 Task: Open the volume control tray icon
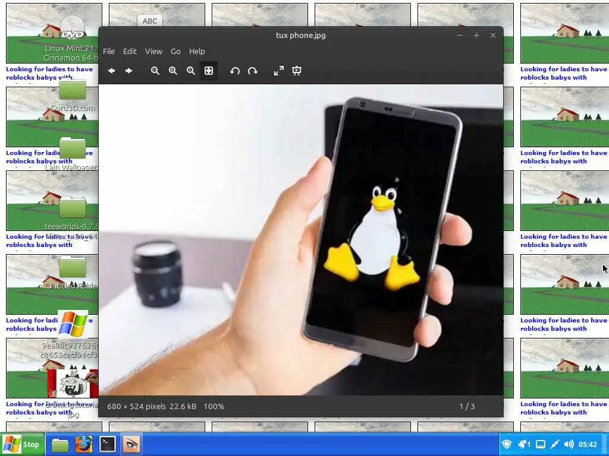[569, 444]
